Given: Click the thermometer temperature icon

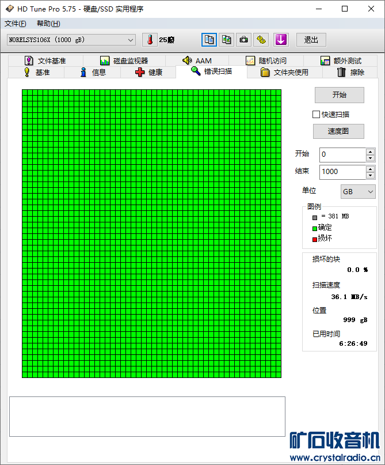Looking at the screenshot, I should (x=150, y=40).
